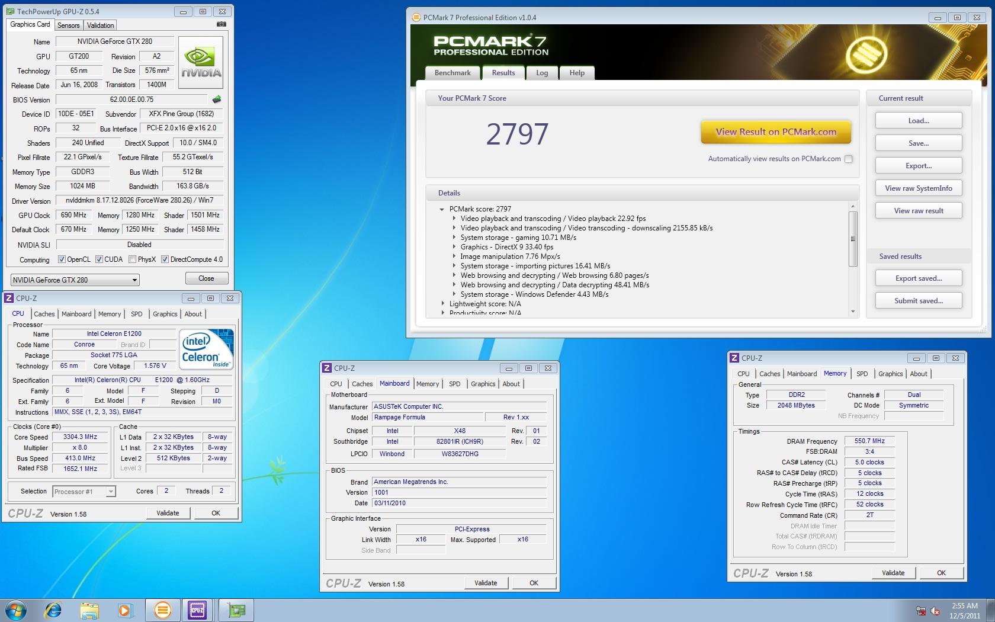Click the PCMark details scrollbar up arrow
995x622 pixels.
click(x=853, y=207)
